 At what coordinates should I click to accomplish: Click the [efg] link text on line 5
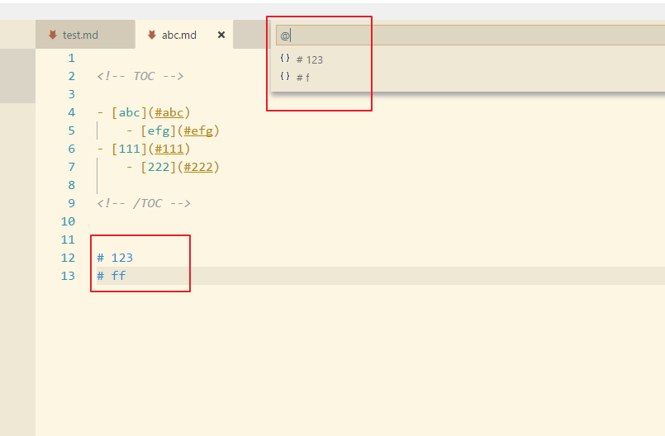click(158, 130)
